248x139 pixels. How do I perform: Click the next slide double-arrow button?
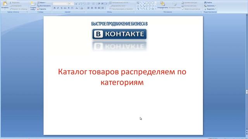247,134
